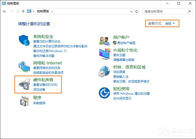Refresh the Control Panel view
Screen dimensions: 196x139
[x=137, y=11]
